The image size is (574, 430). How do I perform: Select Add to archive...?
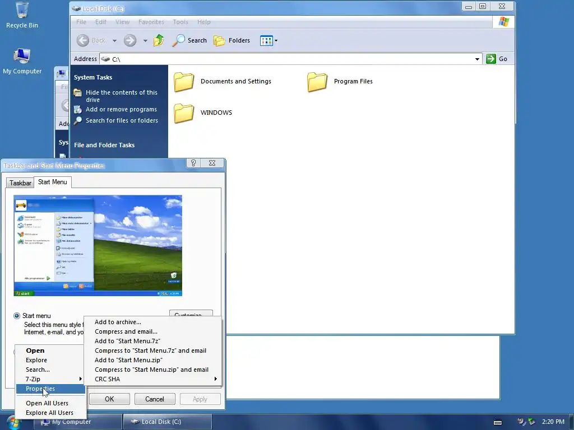152,322
